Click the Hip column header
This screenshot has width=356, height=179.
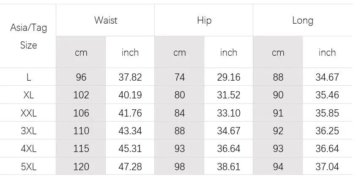coord(204,21)
